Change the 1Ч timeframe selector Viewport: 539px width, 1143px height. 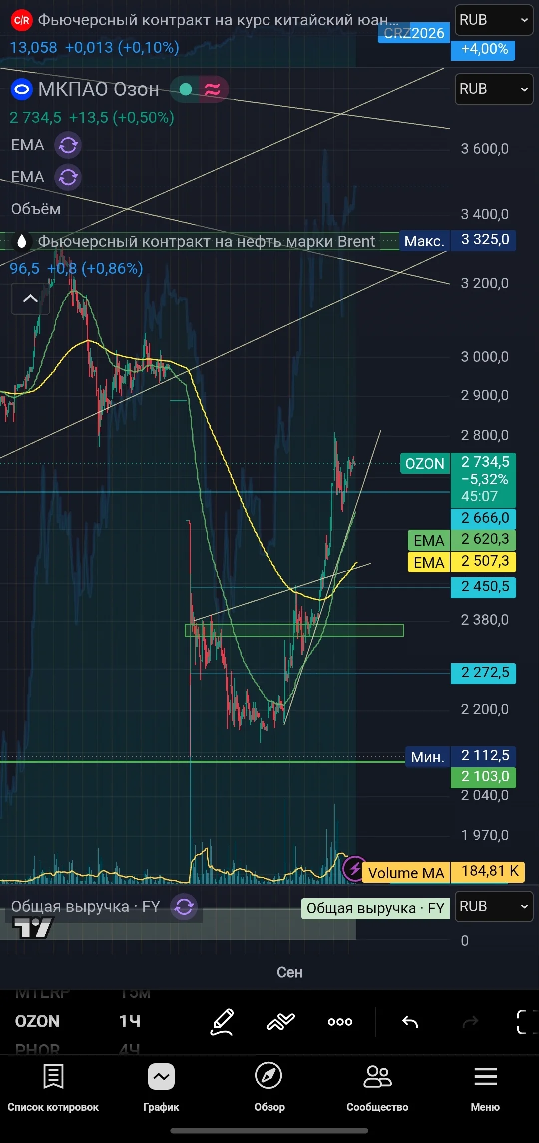[x=130, y=1021]
